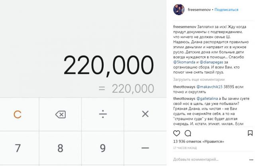Open theottoways commenter profile link

coord(185,87)
